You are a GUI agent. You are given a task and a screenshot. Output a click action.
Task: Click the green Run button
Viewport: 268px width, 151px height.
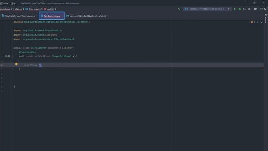pos(234,9)
